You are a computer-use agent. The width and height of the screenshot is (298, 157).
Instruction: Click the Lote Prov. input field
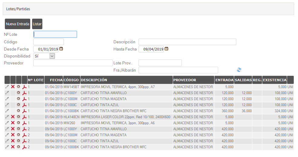(160, 63)
